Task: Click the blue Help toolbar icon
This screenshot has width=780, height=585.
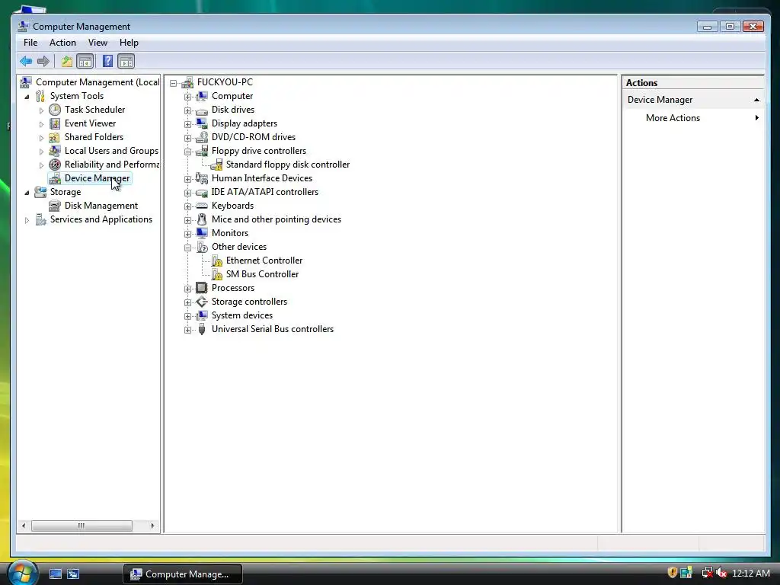Action: [107, 61]
